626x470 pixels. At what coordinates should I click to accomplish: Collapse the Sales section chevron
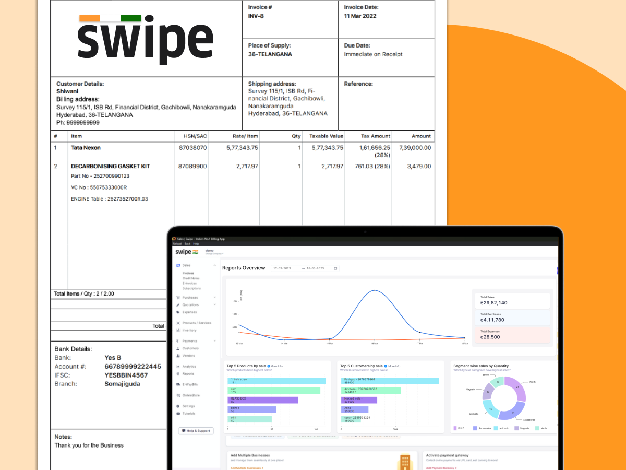pos(215,265)
